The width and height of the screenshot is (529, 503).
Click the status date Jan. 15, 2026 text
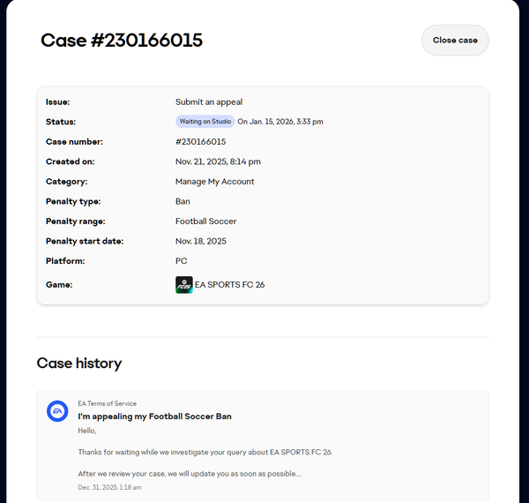[280, 122]
